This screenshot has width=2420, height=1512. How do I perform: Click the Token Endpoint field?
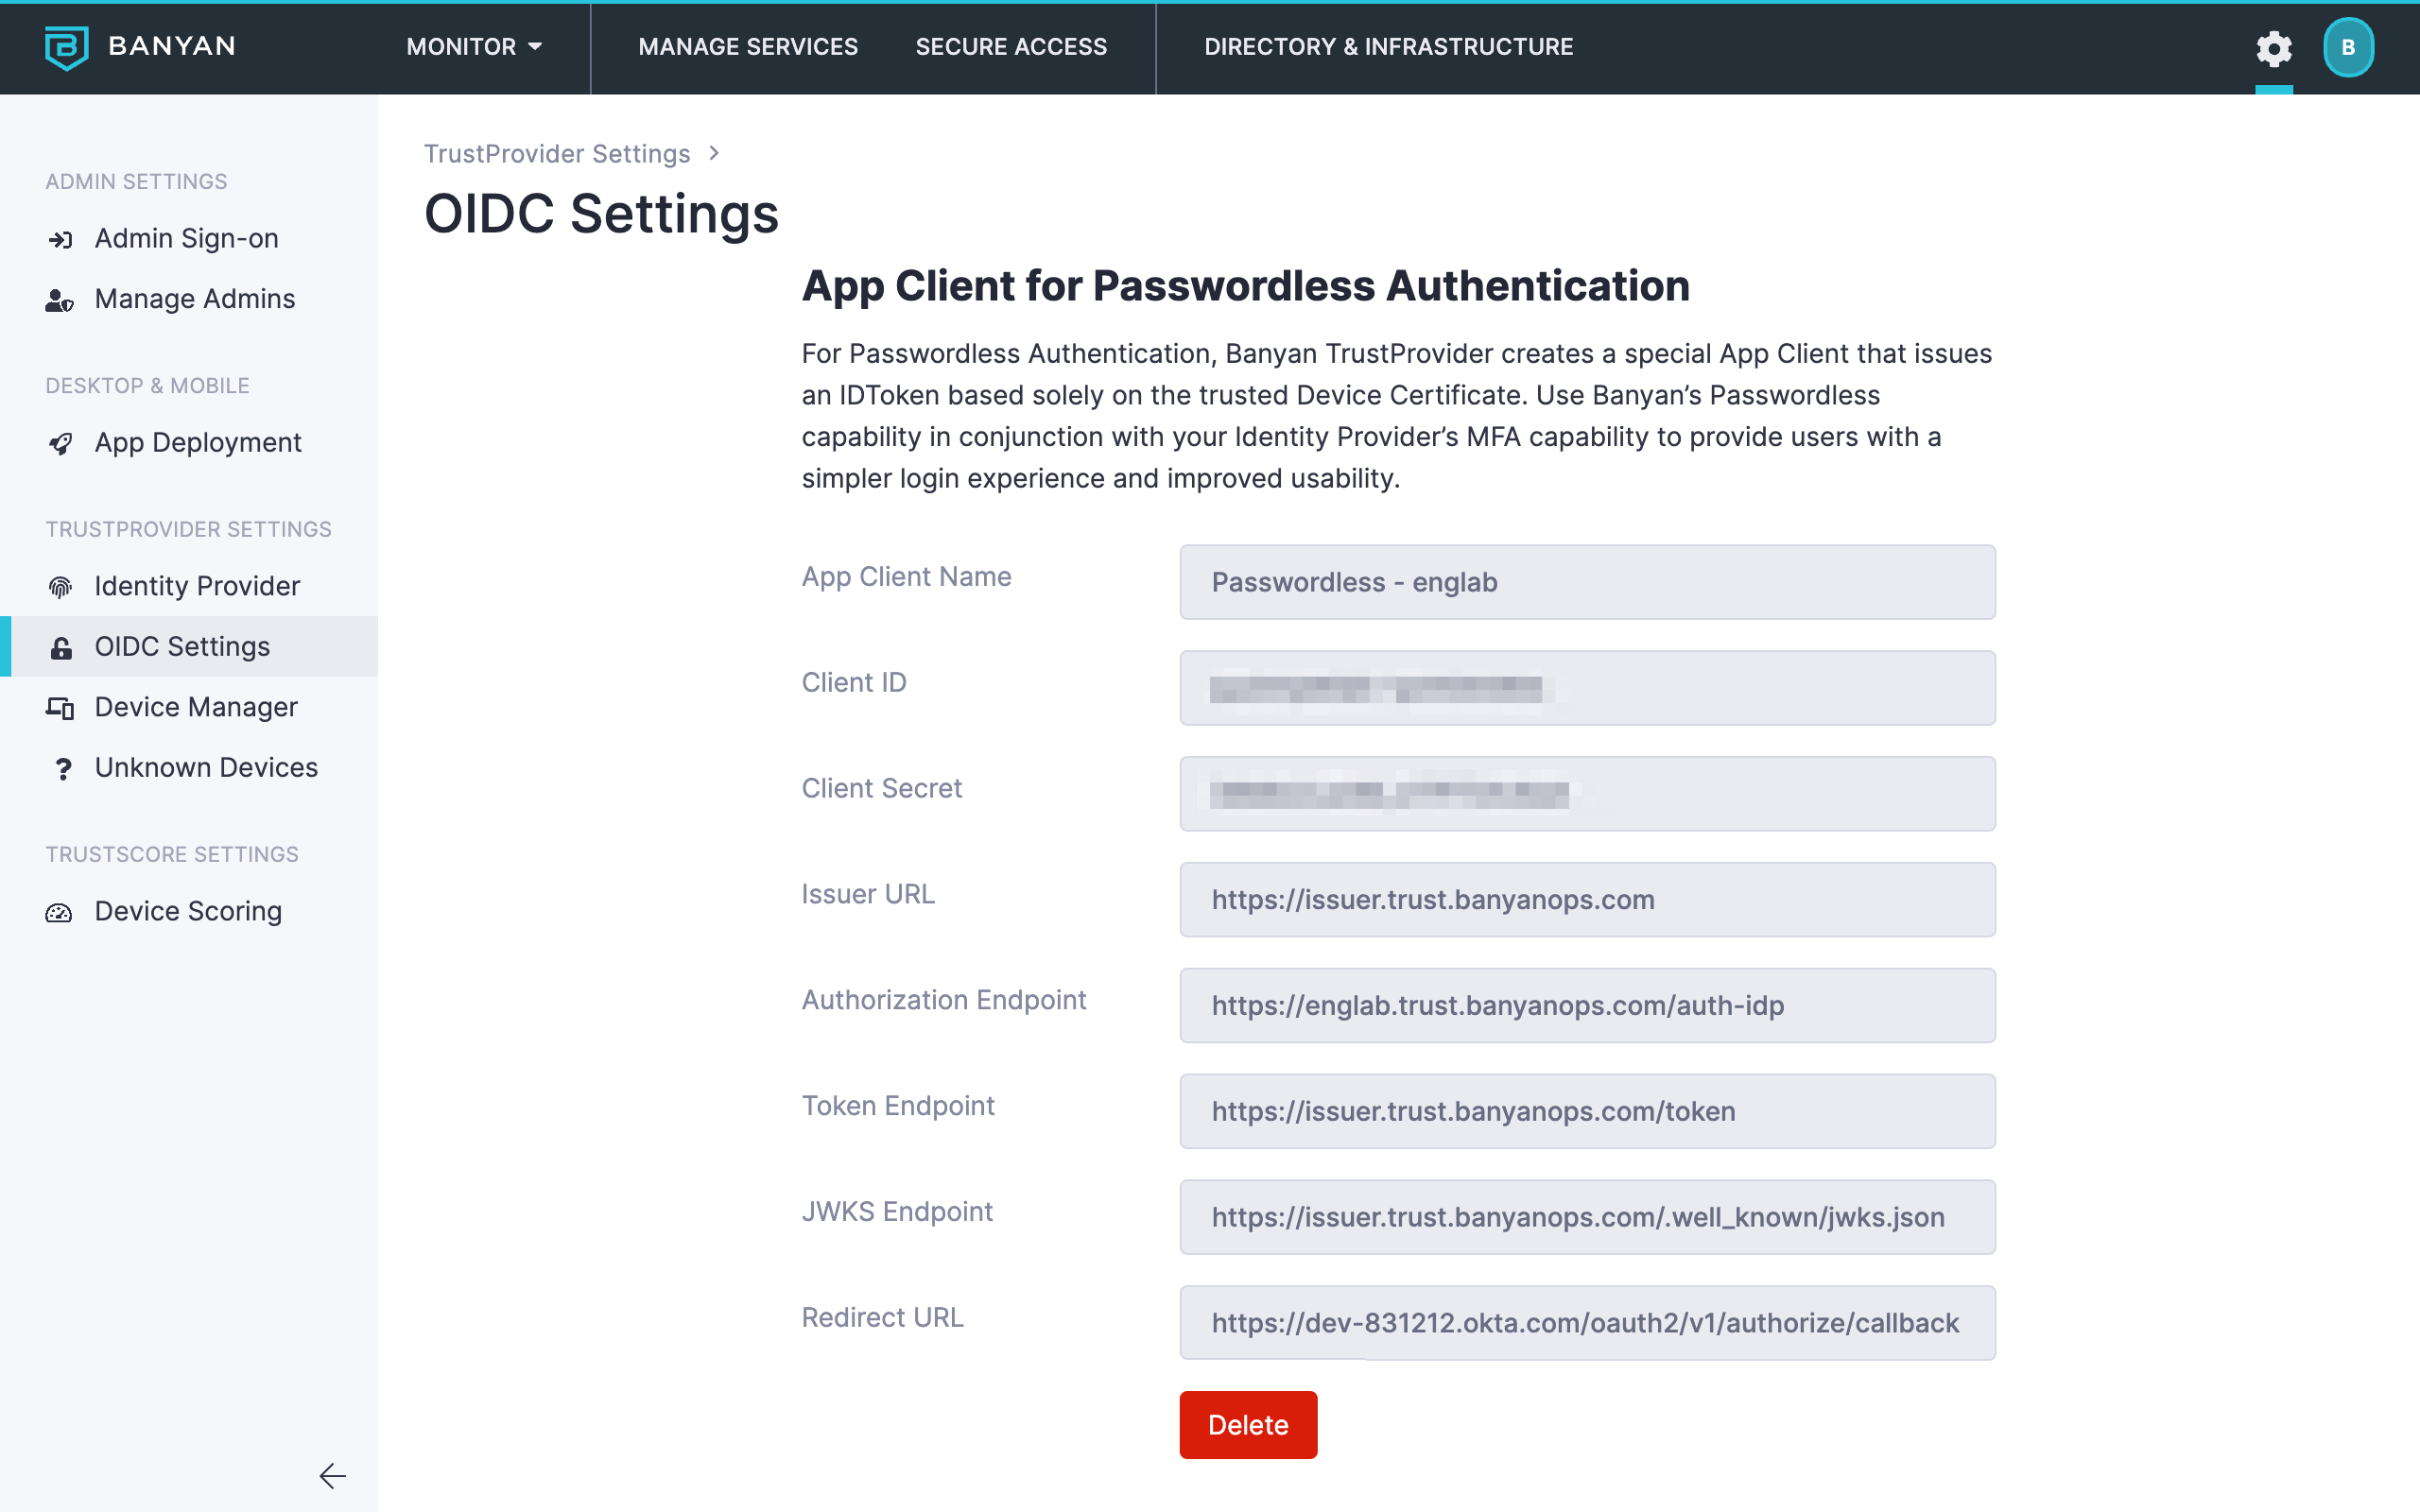point(1587,1111)
